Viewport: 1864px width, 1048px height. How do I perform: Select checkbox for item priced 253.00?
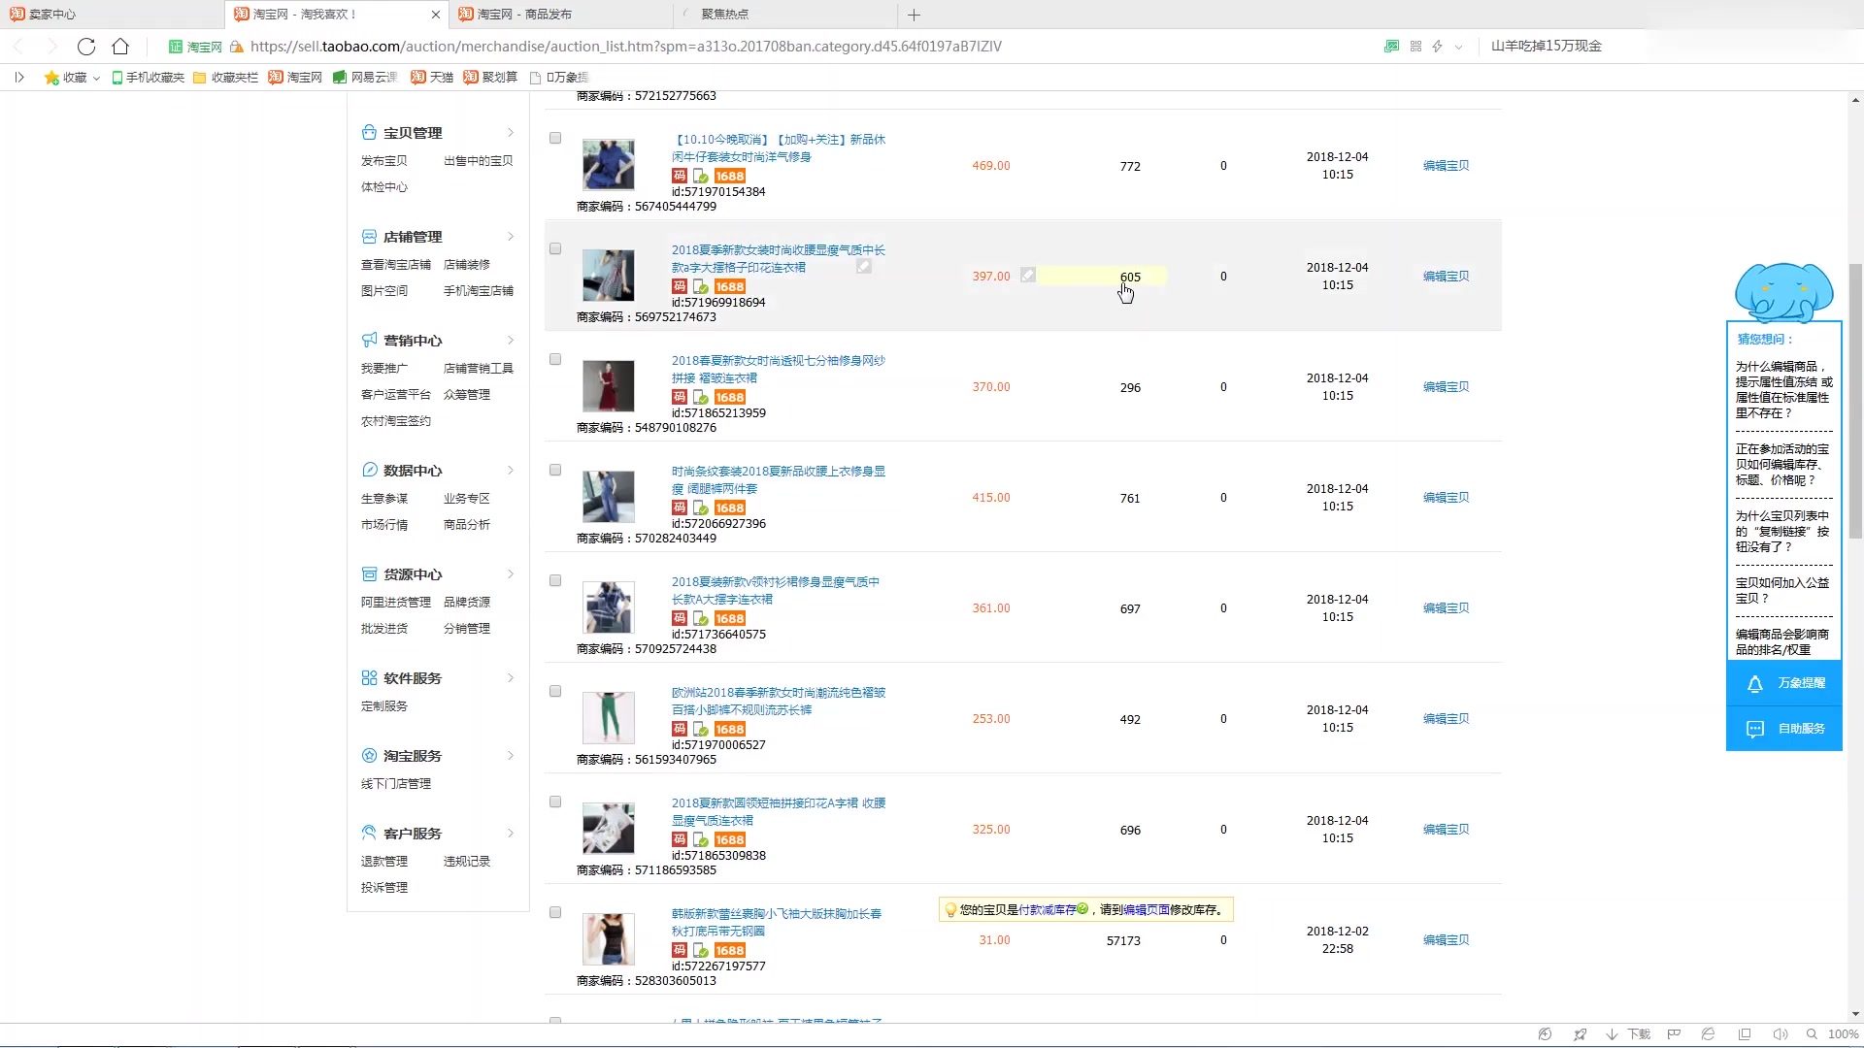tap(555, 692)
